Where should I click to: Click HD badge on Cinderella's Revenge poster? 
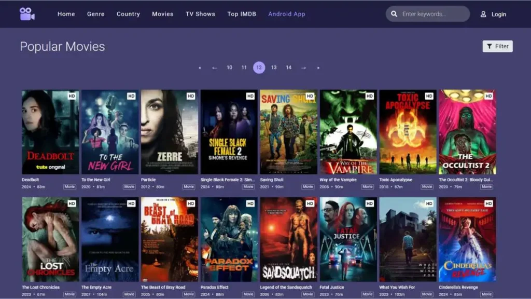488,203
